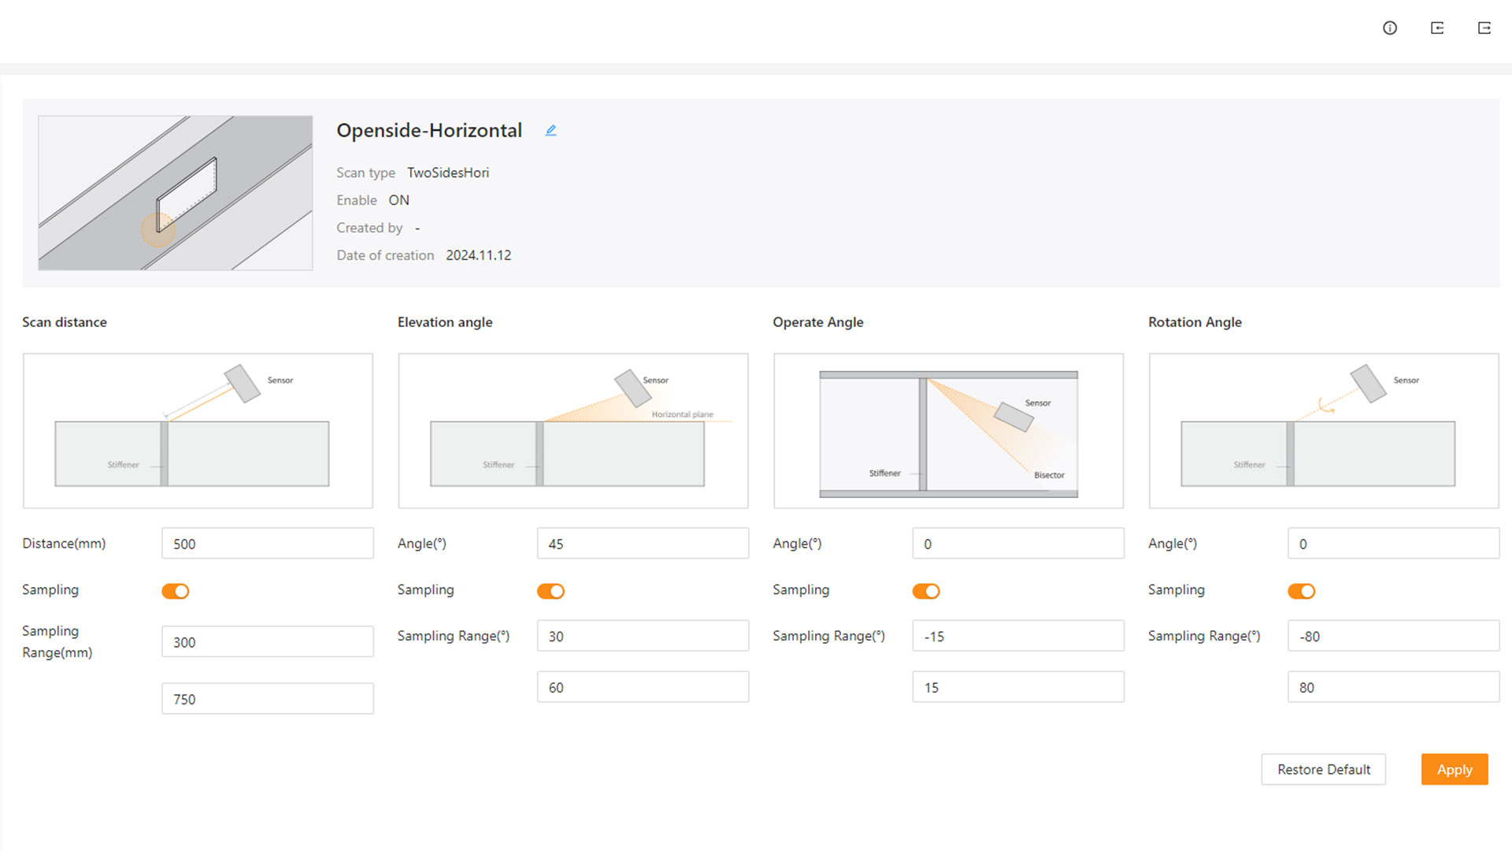Click the Operate Angle section heading

click(818, 322)
